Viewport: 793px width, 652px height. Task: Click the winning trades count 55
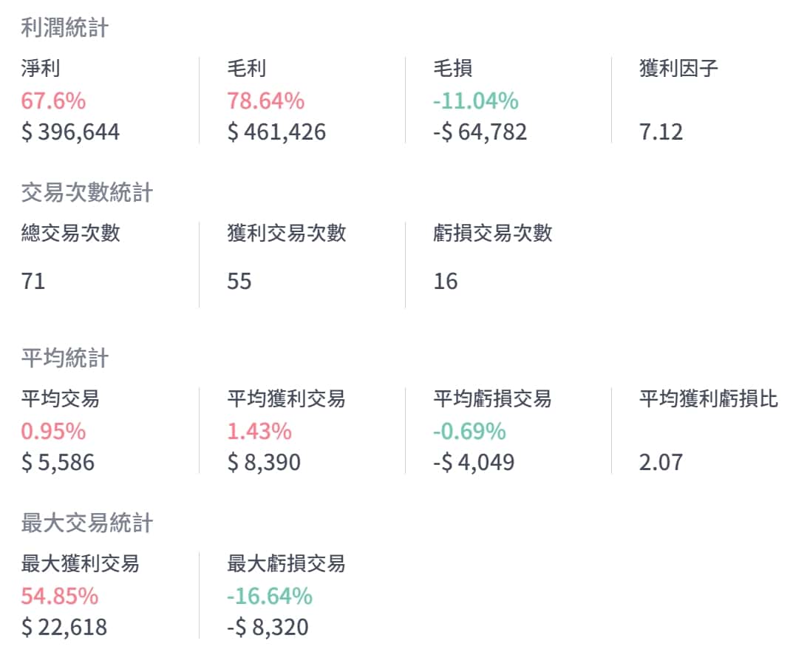(239, 282)
